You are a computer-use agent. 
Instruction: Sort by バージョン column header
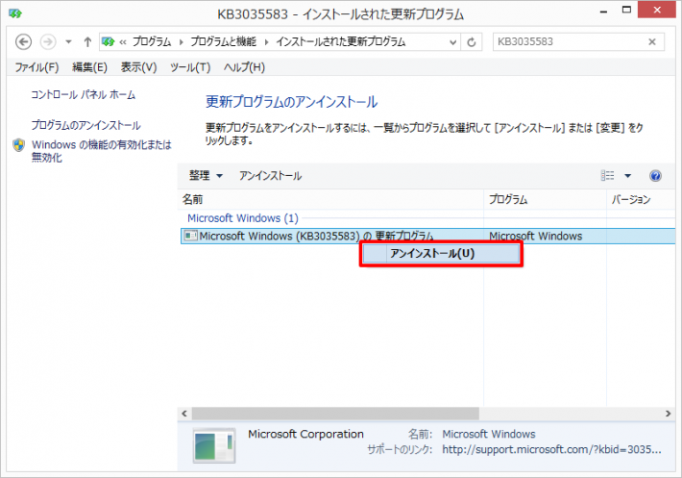641,199
